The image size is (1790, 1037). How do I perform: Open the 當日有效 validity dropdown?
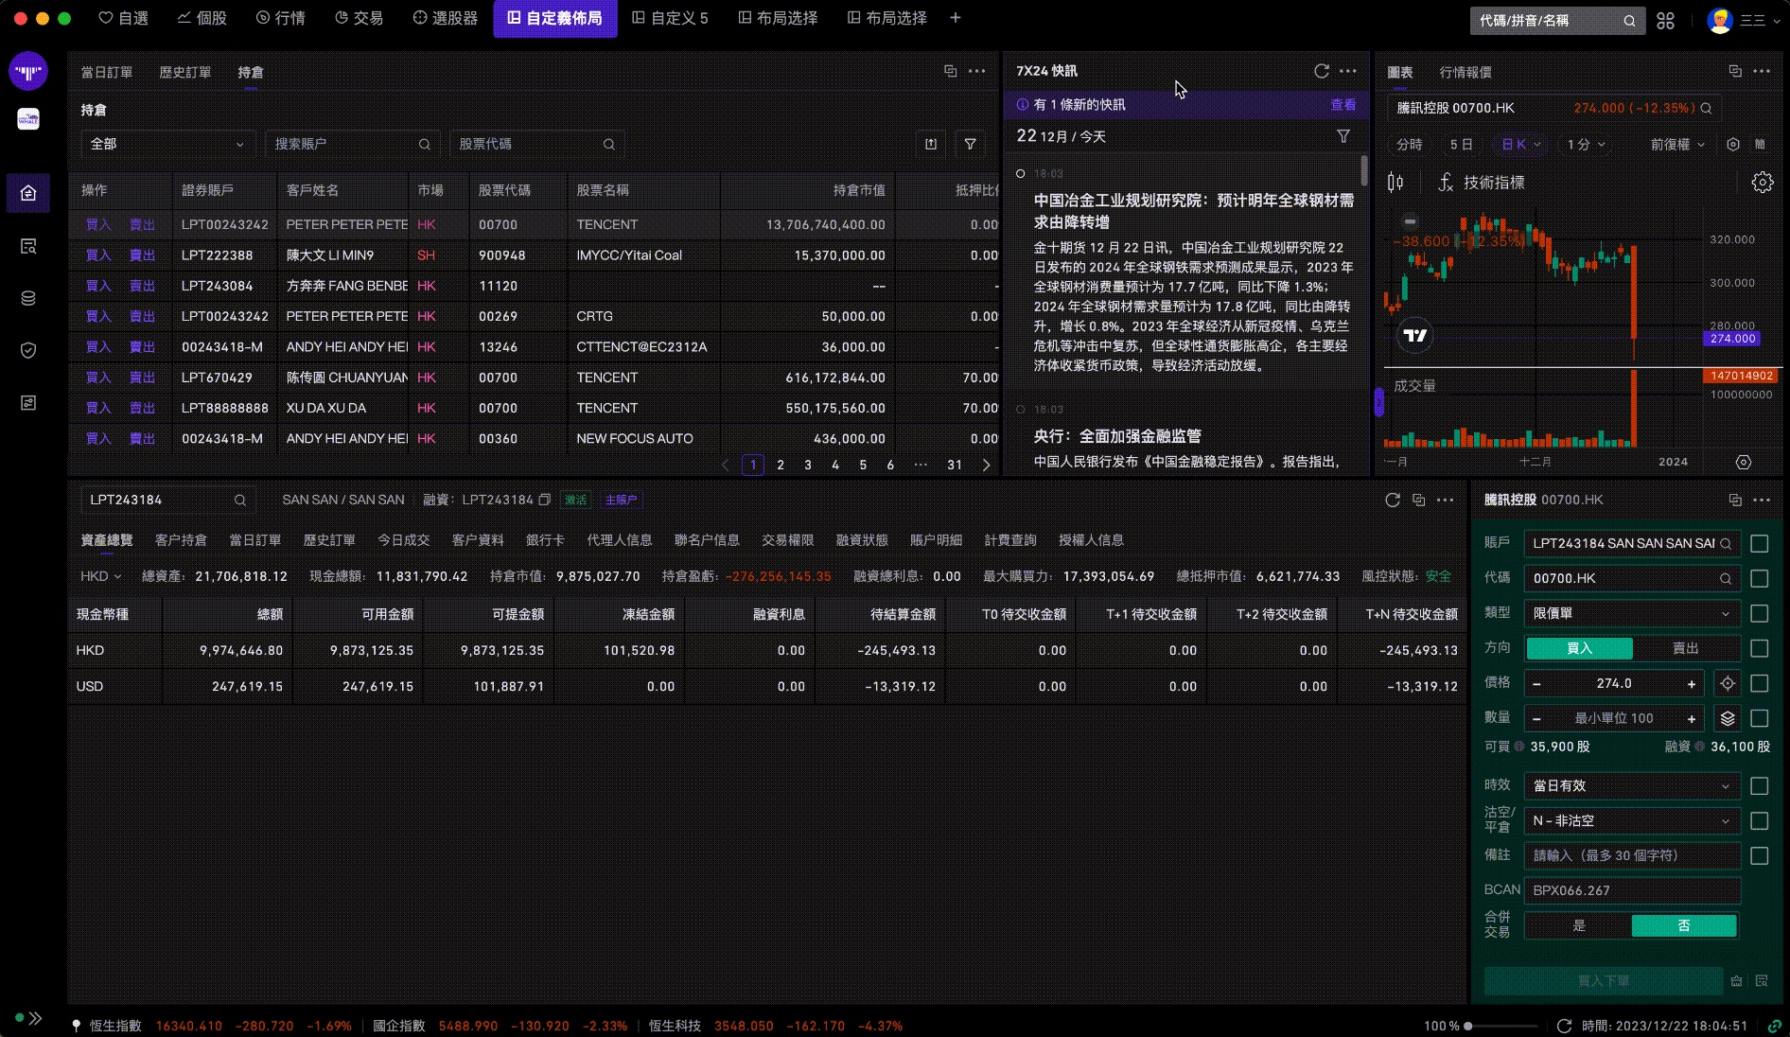click(x=1632, y=785)
